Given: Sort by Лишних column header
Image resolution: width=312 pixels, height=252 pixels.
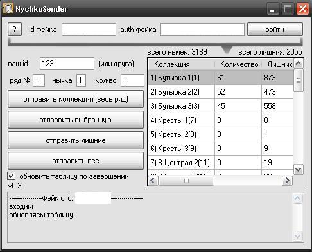Looking at the screenshot, I should pos(277,64).
